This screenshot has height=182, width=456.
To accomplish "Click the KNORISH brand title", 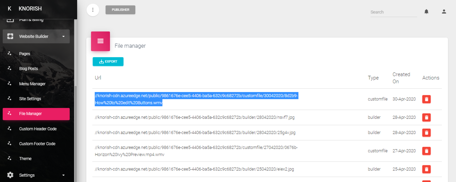I will click(30, 8).
